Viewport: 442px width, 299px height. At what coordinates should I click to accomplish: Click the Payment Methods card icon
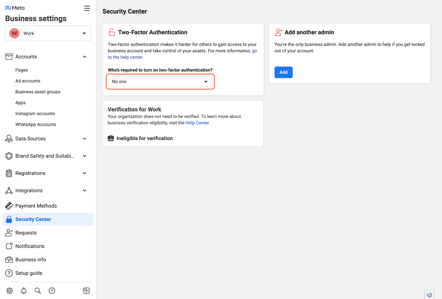(9, 206)
